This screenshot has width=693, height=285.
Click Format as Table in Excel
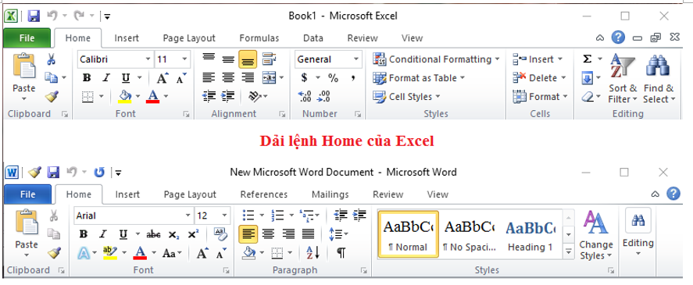419,78
